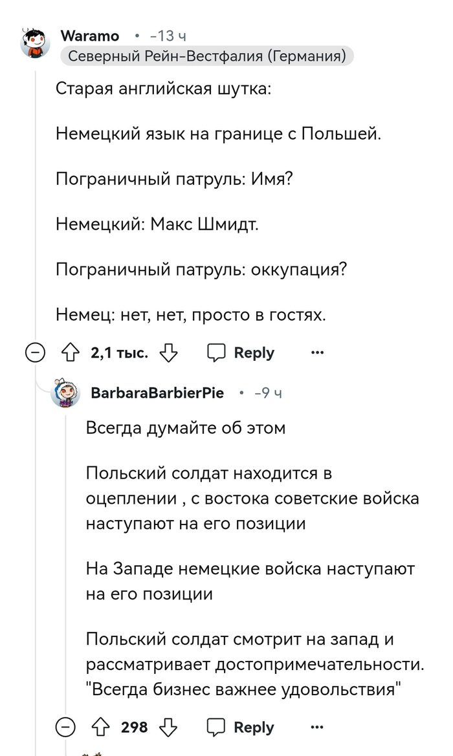Tap the line 'Старая английская шутка:'
Screen dimensions: 453x756
coord(164,89)
